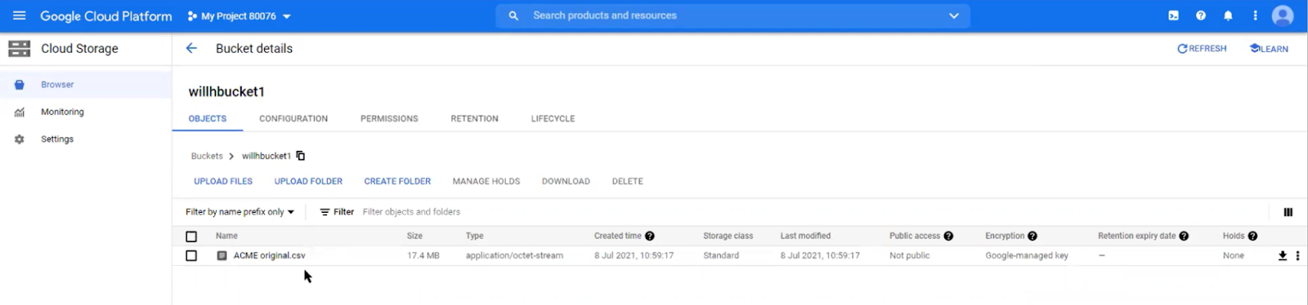1308x305 pixels.
Task: Switch to the Permissions tab
Action: [389, 119]
